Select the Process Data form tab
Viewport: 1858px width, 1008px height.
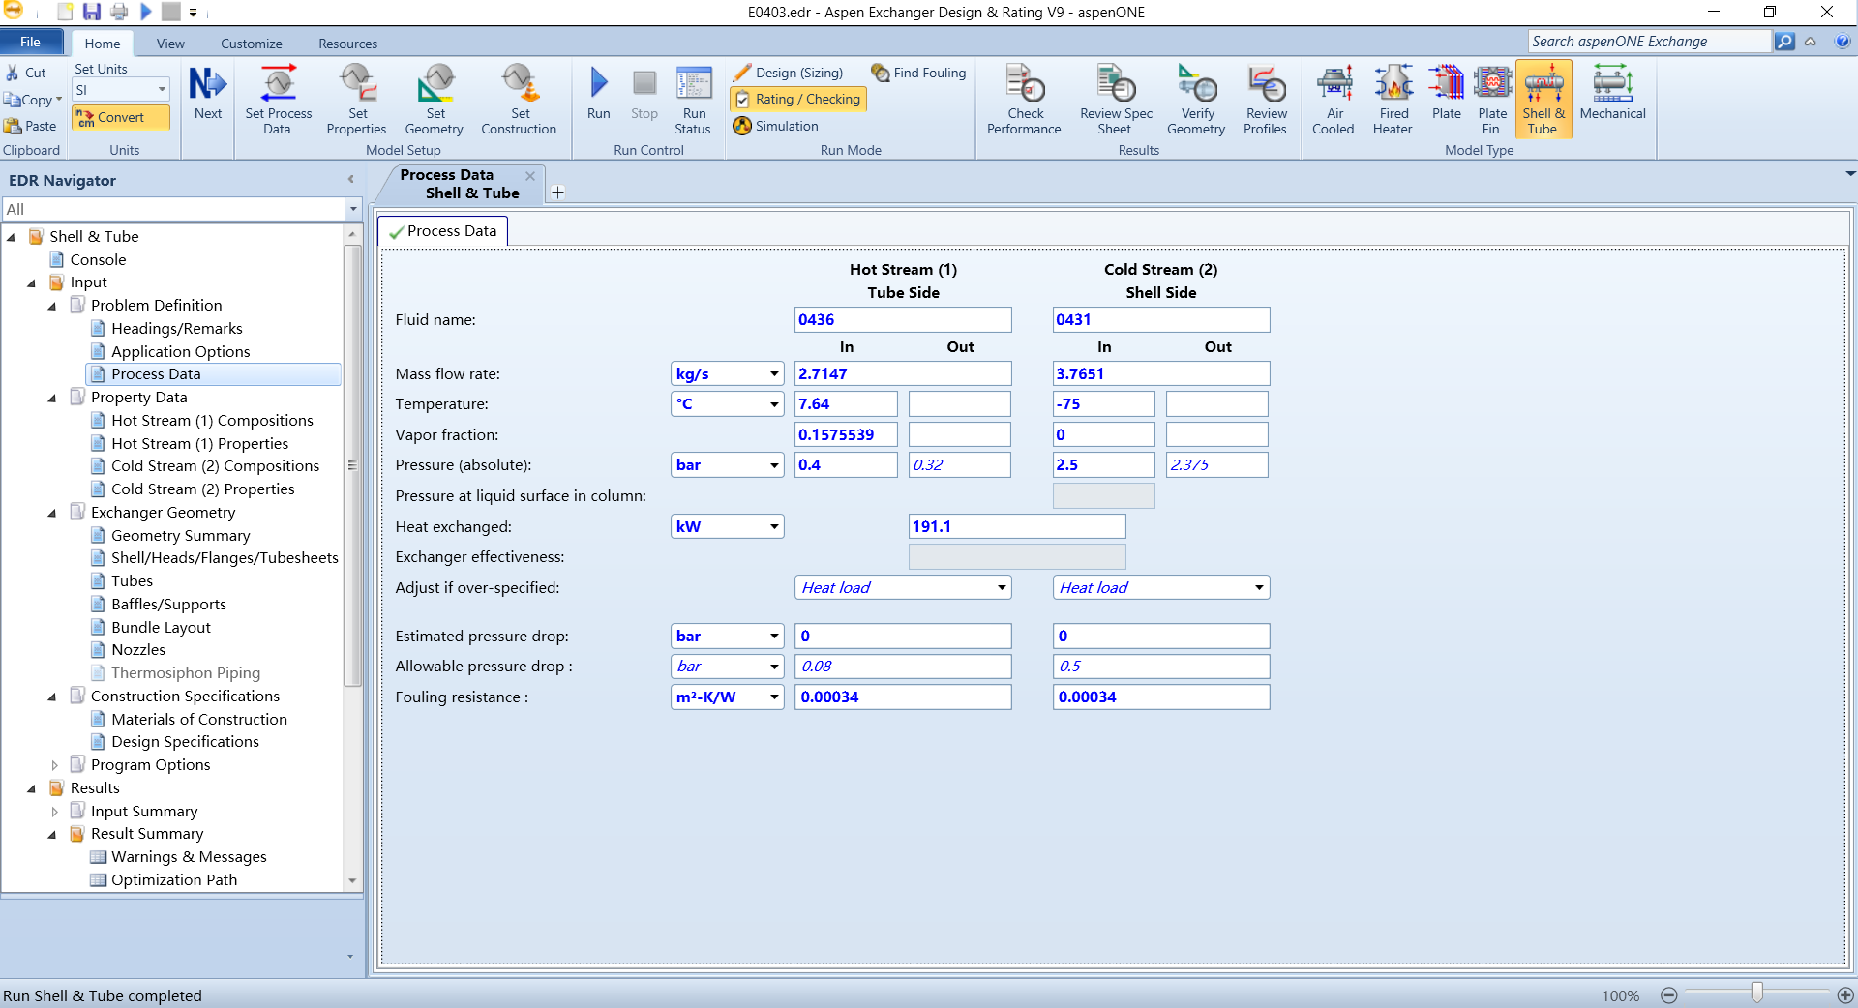point(443,231)
